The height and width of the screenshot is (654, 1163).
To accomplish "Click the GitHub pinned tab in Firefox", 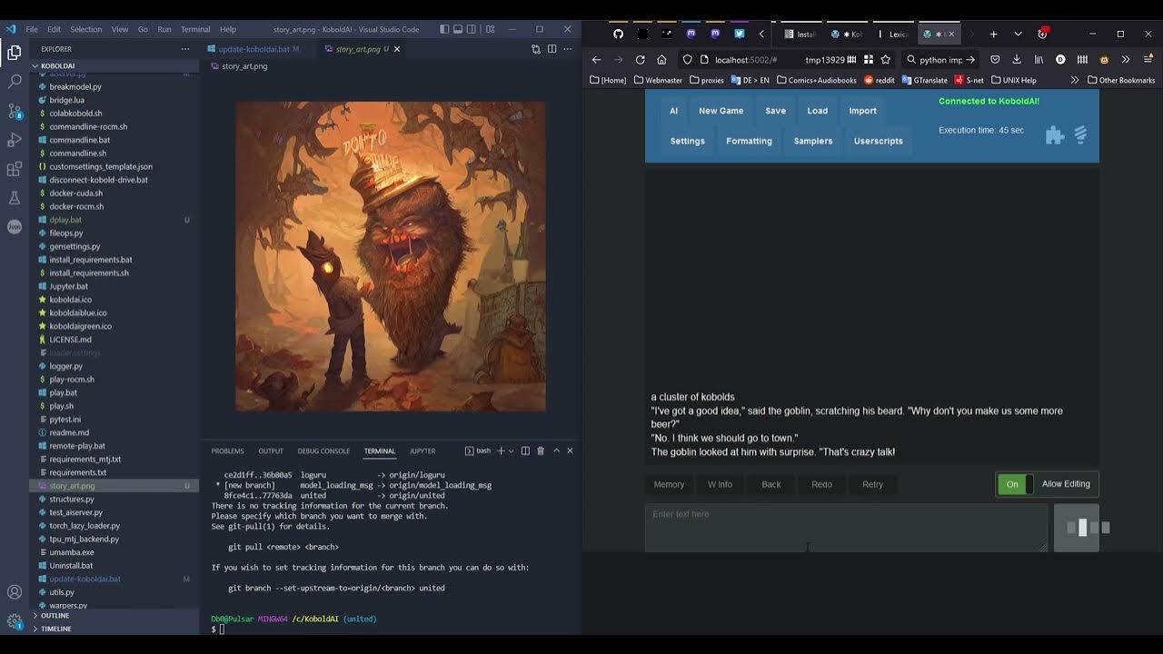I will point(619,34).
